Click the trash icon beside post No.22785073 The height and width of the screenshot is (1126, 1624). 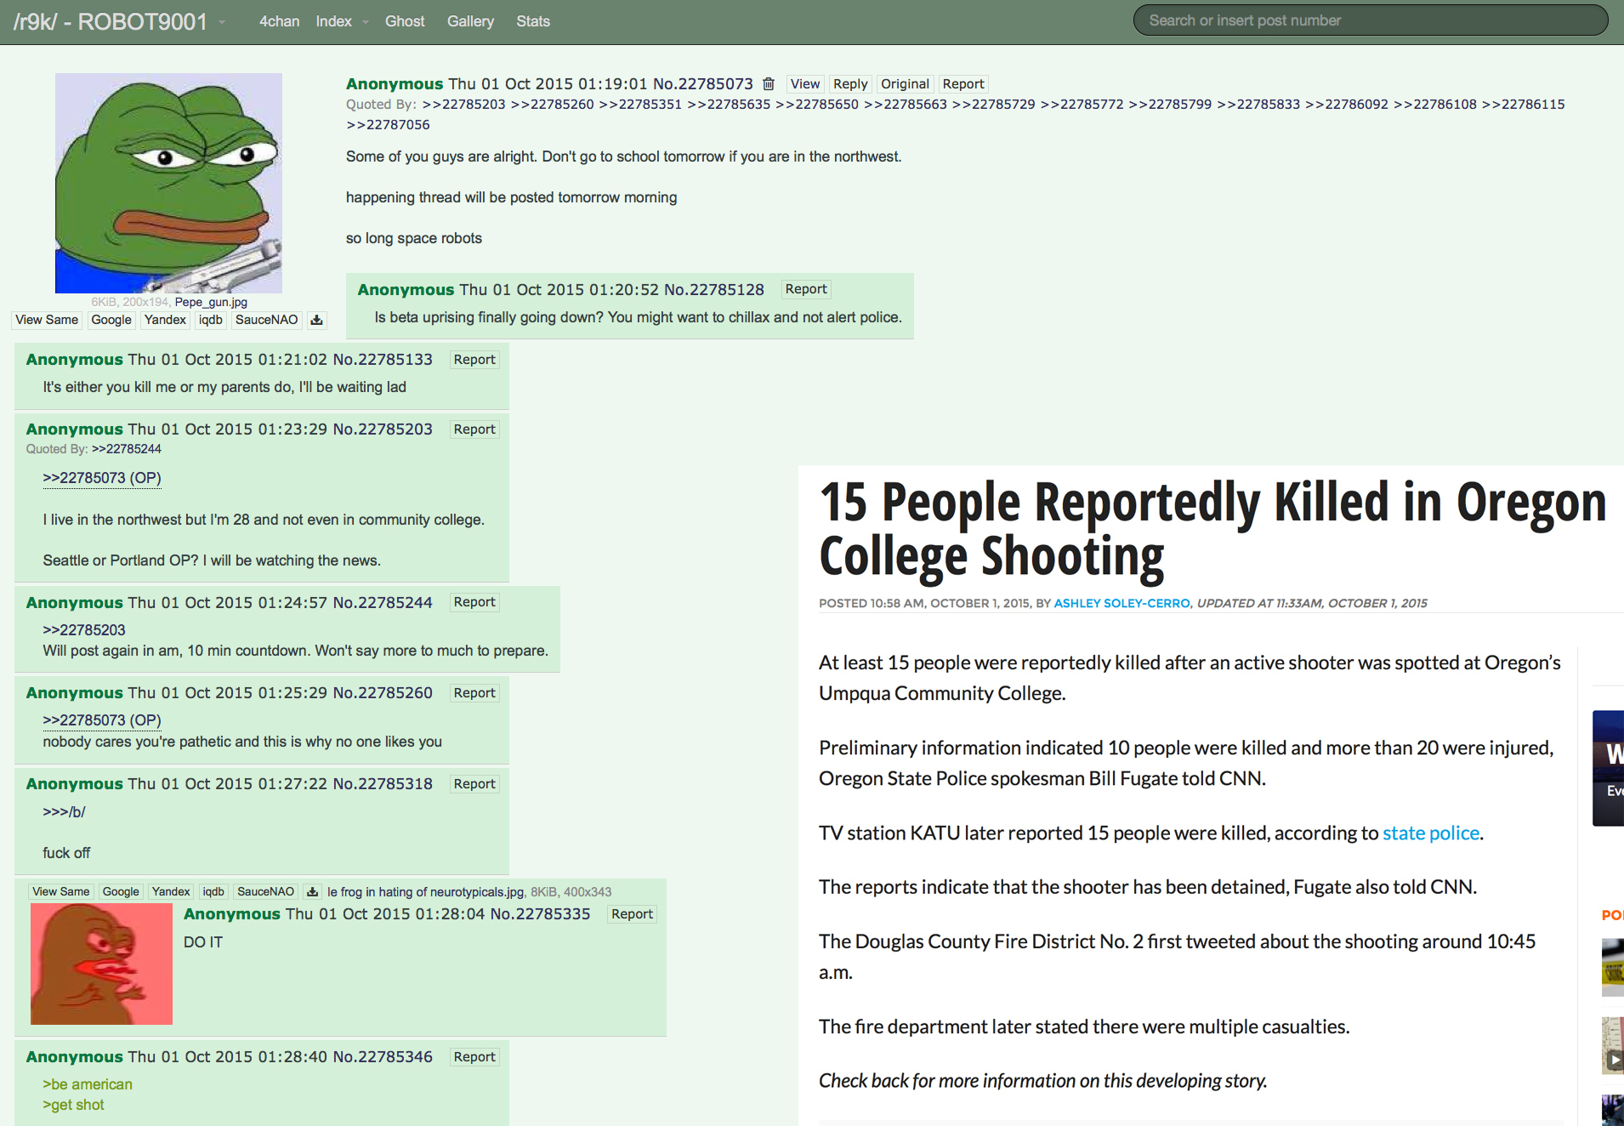coord(769,84)
